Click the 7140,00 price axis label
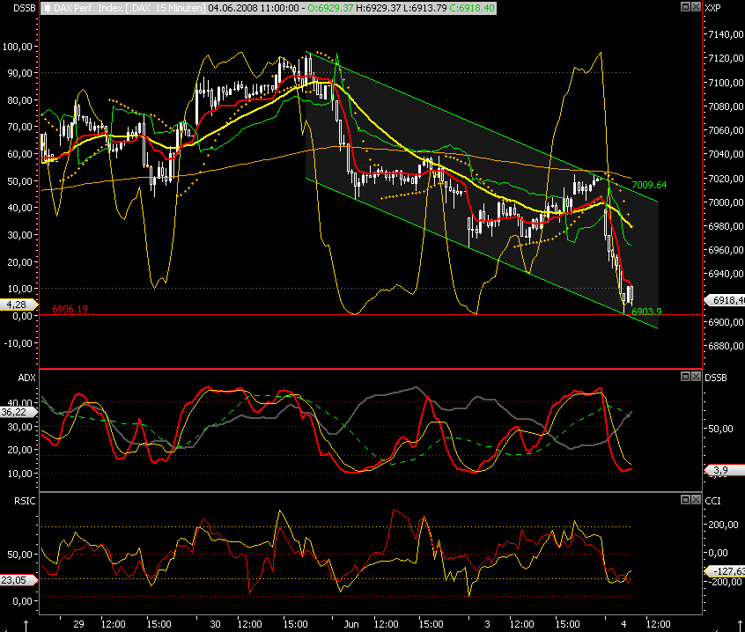 click(x=726, y=34)
